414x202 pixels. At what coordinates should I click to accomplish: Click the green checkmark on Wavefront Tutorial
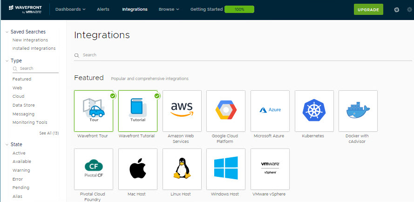pos(157,96)
